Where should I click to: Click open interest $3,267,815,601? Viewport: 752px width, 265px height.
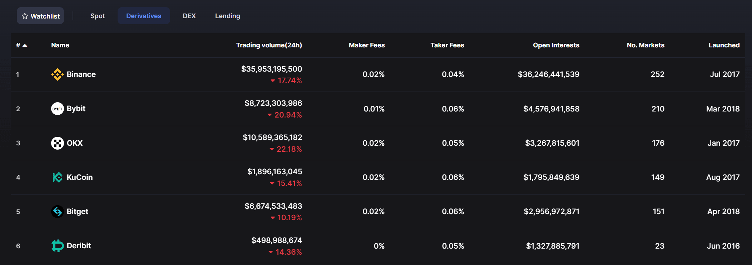coord(552,143)
